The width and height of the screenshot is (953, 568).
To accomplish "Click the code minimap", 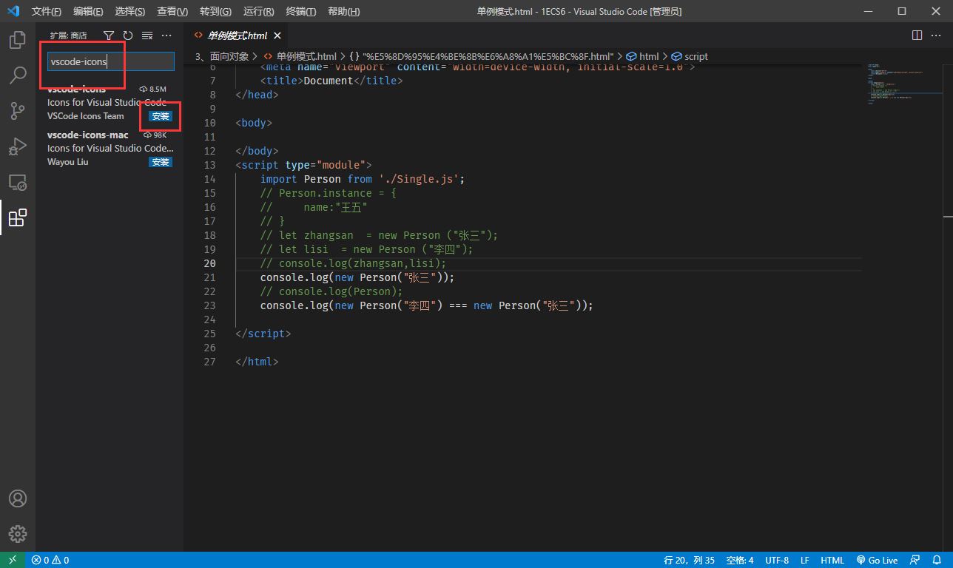I will 901,84.
